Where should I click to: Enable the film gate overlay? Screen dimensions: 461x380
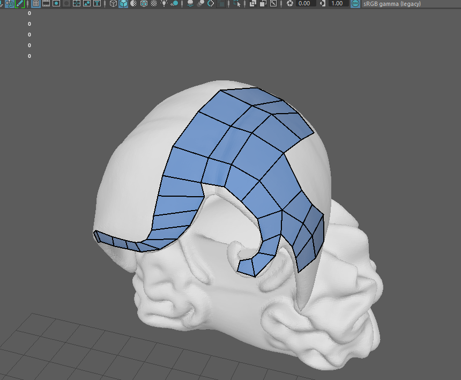pyautogui.click(x=46, y=3)
